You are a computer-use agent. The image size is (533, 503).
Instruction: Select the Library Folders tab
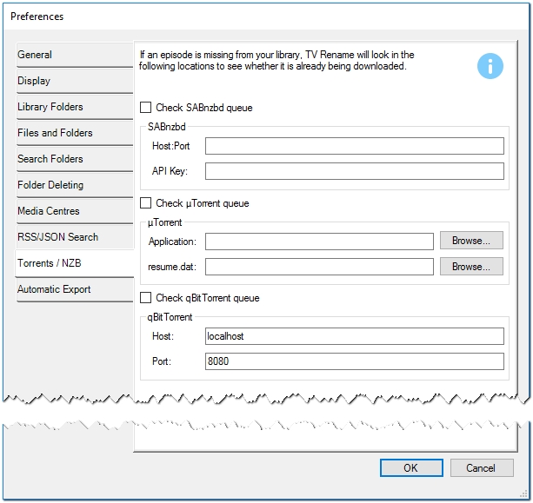74,107
